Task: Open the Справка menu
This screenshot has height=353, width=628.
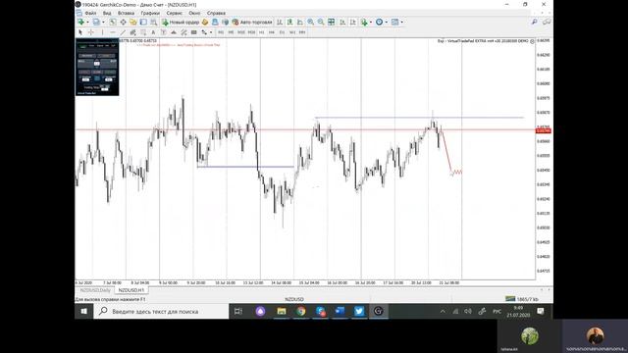Action: (x=216, y=13)
